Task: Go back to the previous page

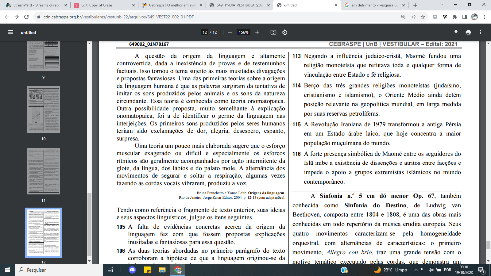Action: coord(7,17)
